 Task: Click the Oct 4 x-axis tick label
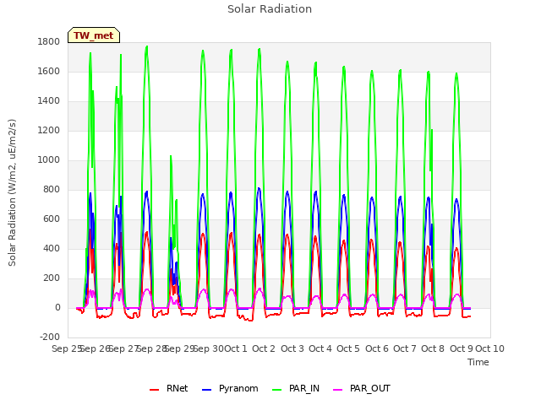coord(320,348)
